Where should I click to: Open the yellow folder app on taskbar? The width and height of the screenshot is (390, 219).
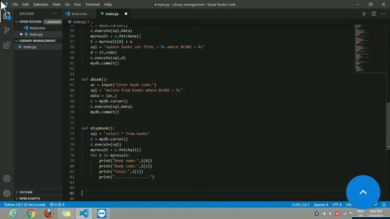pos(66,214)
